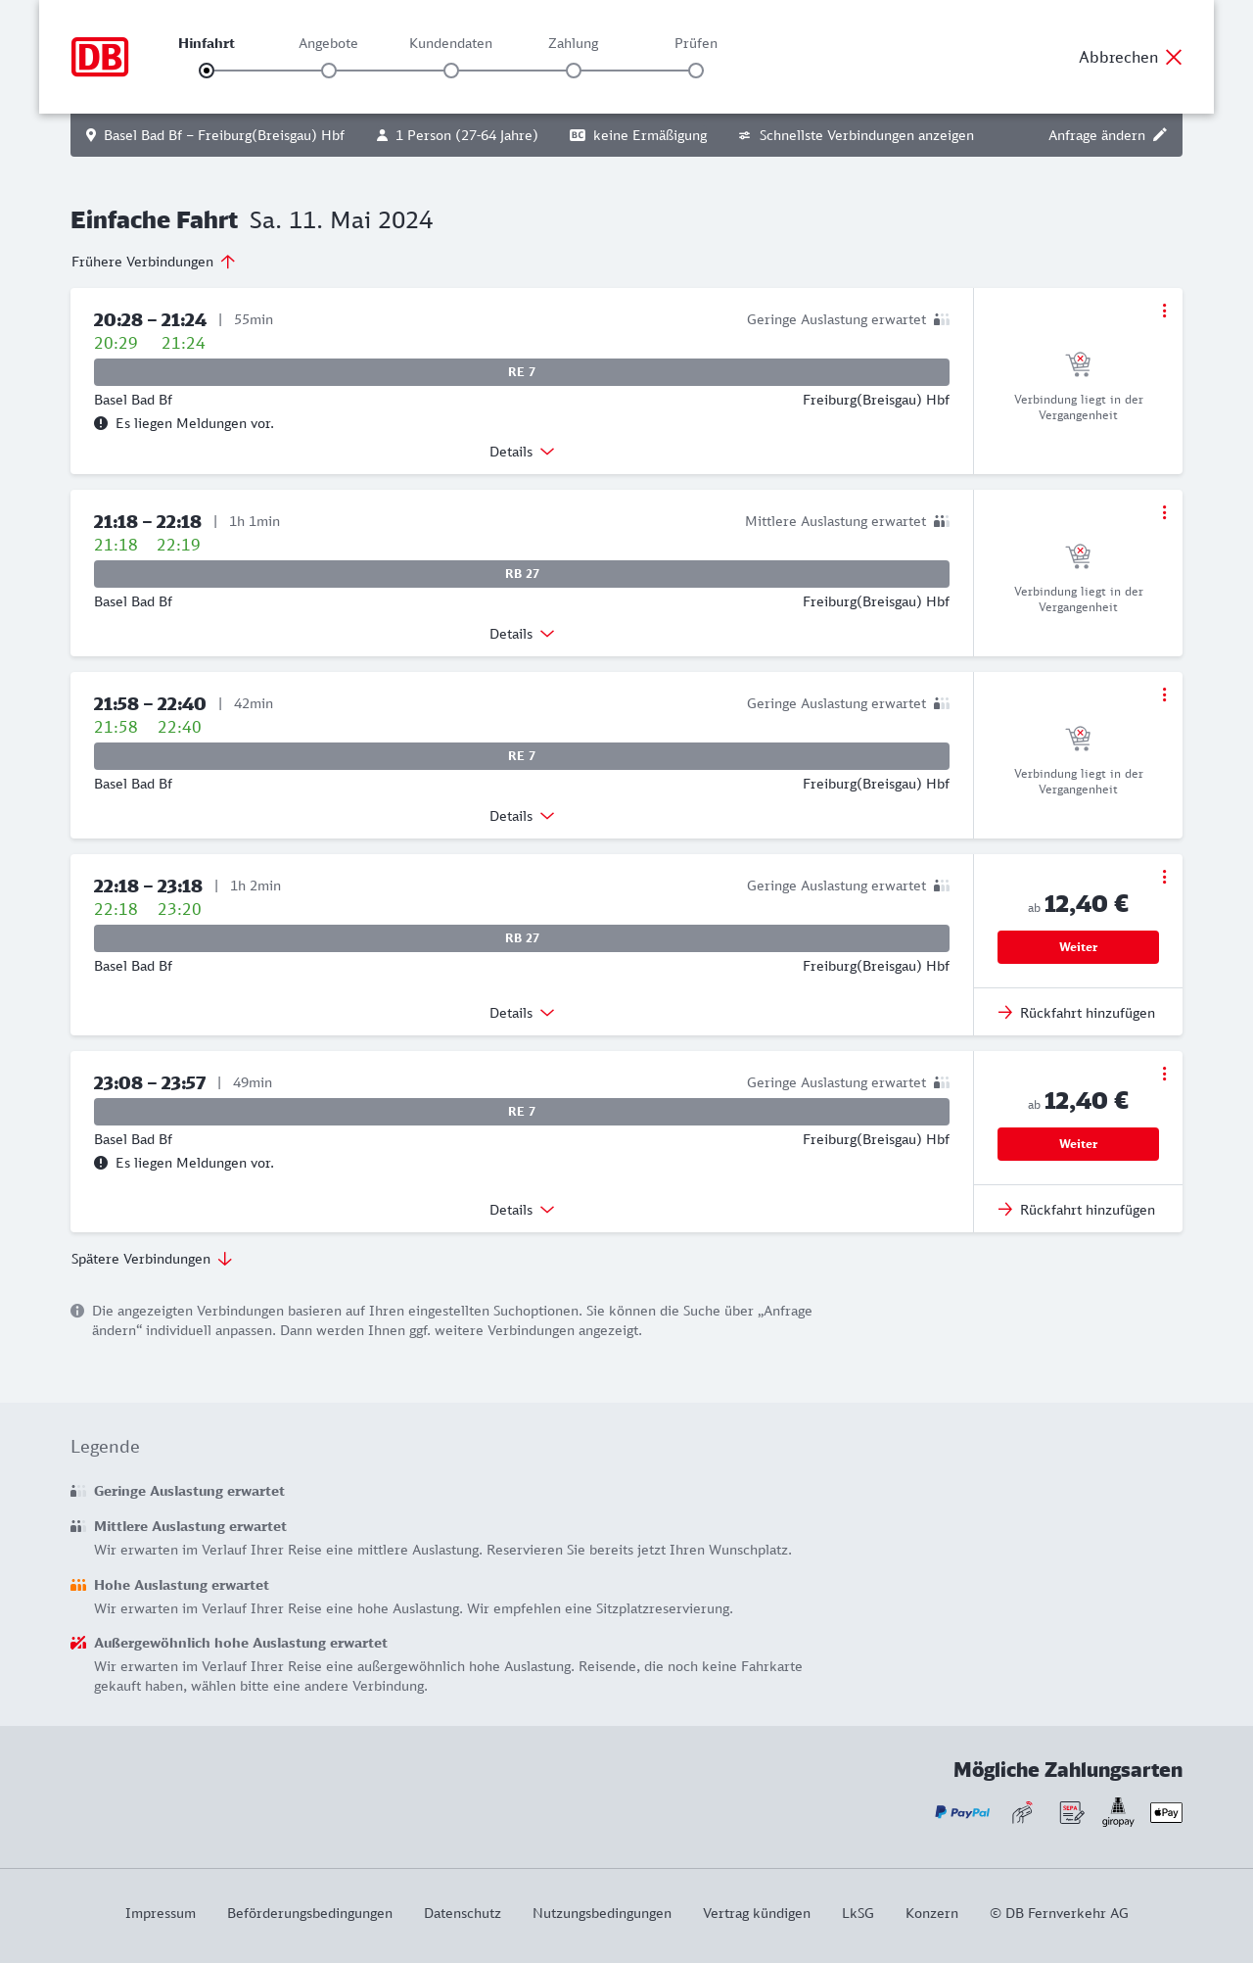Show Frühere Verbindungen
Screen dimensions: 1253x1963
[153, 262]
